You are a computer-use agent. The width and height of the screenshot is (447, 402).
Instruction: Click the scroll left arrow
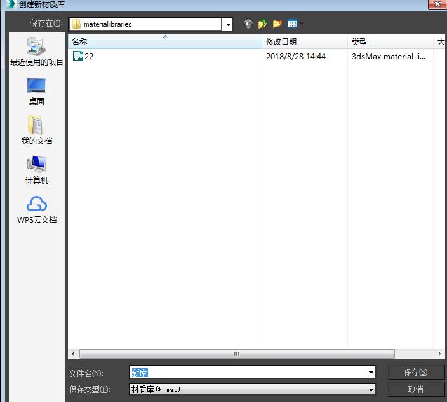(x=73, y=354)
